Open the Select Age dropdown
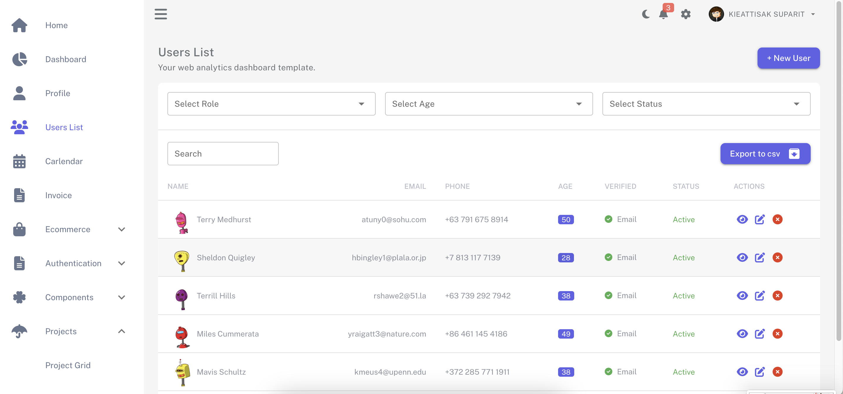This screenshot has height=394, width=843. [x=488, y=103]
